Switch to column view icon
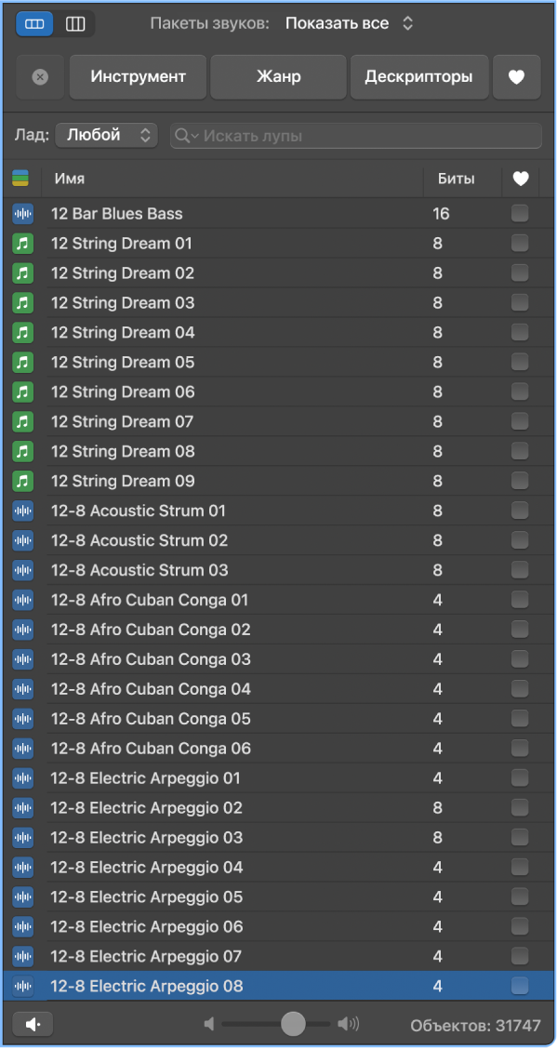 pyautogui.click(x=75, y=24)
